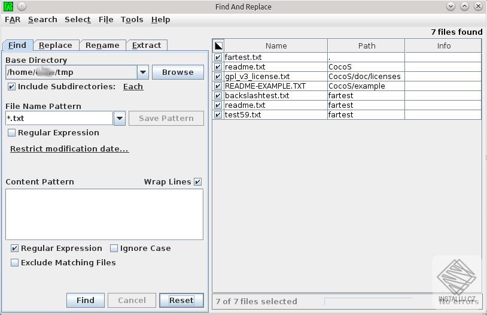The height and width of the screenshot is (315, 487).
Task: Click the round window menu button in title bar
Action: 22,7
